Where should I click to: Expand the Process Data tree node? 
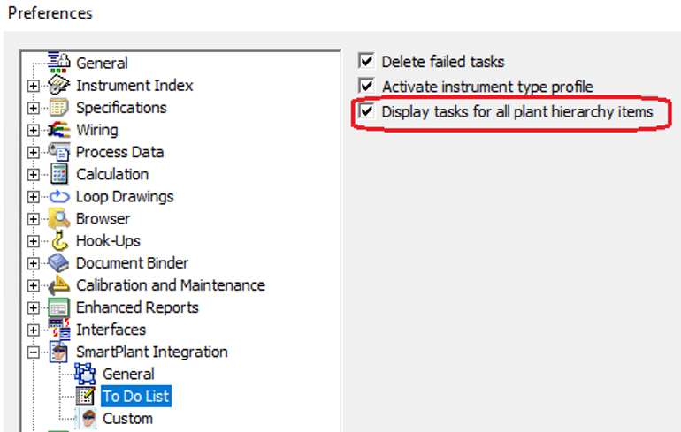click(x=34, y=152)
